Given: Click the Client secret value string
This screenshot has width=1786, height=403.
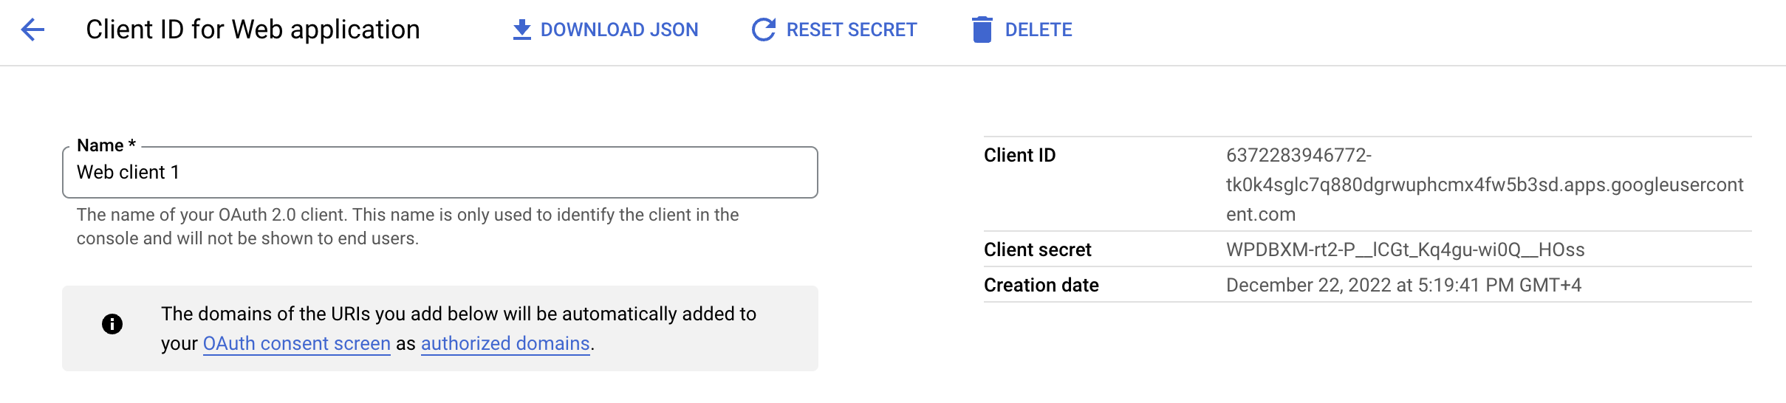Looking at the screenshot, I should (1406, 249).
